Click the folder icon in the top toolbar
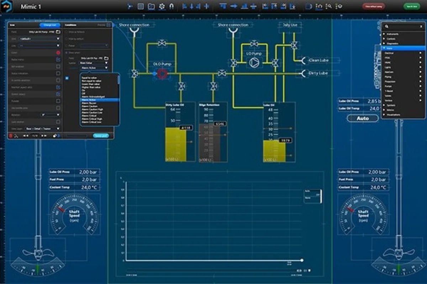This screenshot has width=427, height=284. pyautogui.click(x=151, y=6)
